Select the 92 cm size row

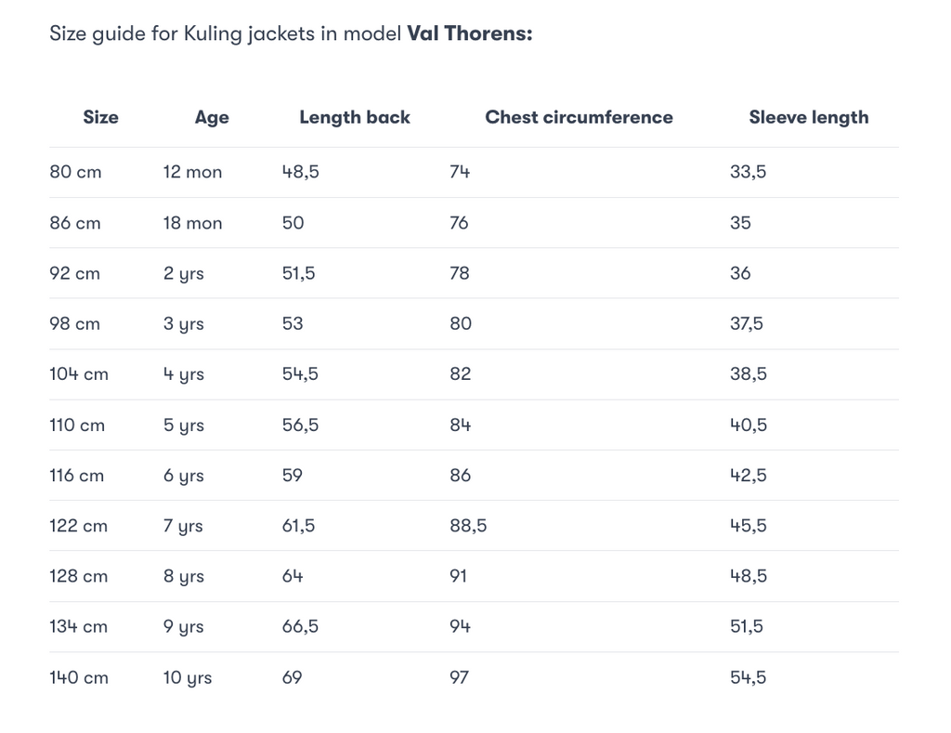[x=475, y=273]
